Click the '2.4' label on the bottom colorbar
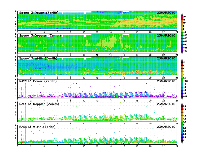 [185, 106]
